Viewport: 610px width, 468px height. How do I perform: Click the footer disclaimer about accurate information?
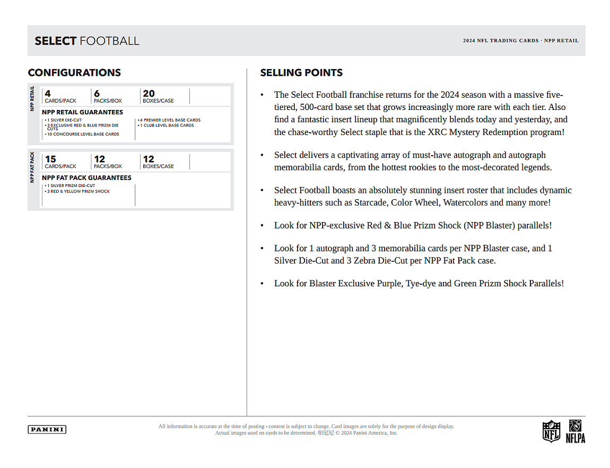[306, 427]
